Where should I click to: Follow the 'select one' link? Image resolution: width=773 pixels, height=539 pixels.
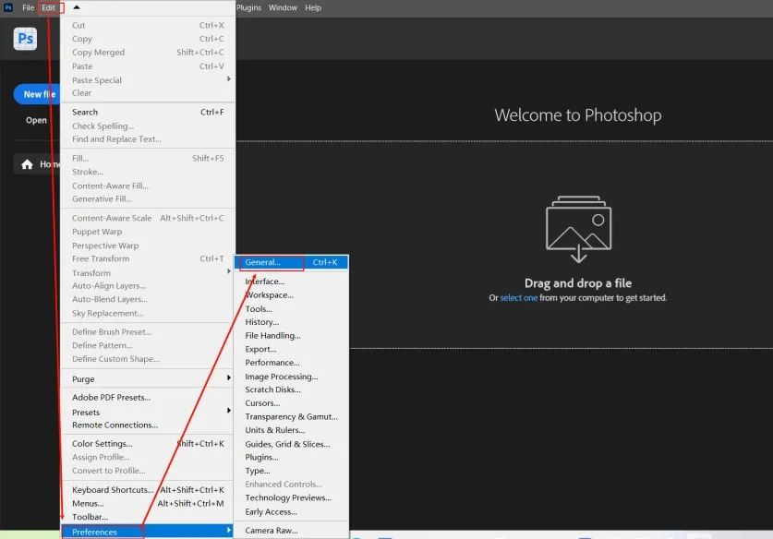519,297
